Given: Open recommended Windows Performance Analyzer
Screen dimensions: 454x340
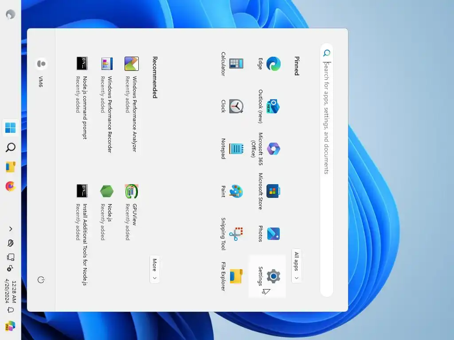Looking at the screenshot, I should (131, 104).
